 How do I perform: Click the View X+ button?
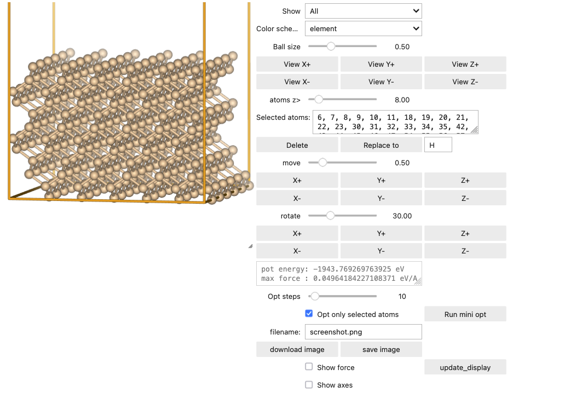[x=297, y=64]
